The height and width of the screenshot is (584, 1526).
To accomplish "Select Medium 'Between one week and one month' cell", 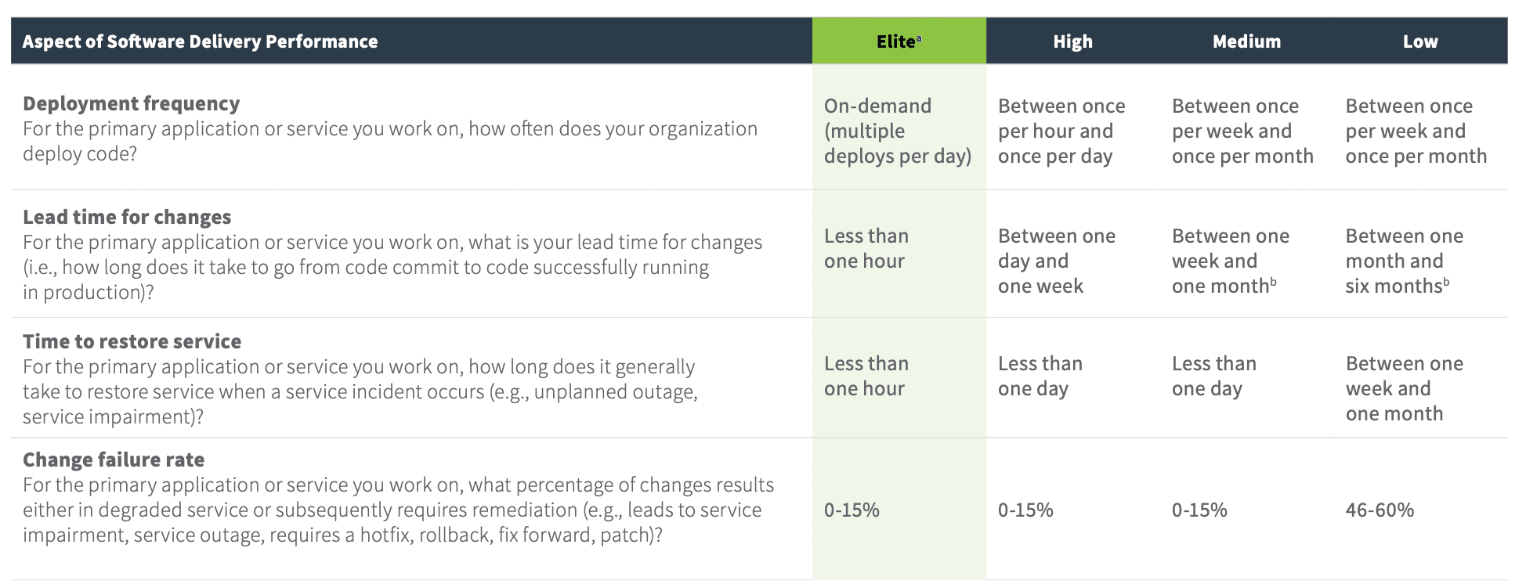I will coord(1230,261).
